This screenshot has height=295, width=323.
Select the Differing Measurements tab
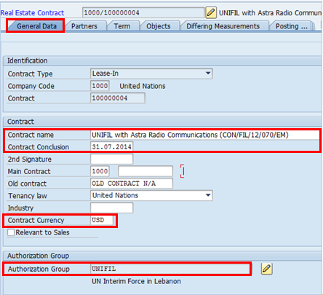(x=223, y=26)
